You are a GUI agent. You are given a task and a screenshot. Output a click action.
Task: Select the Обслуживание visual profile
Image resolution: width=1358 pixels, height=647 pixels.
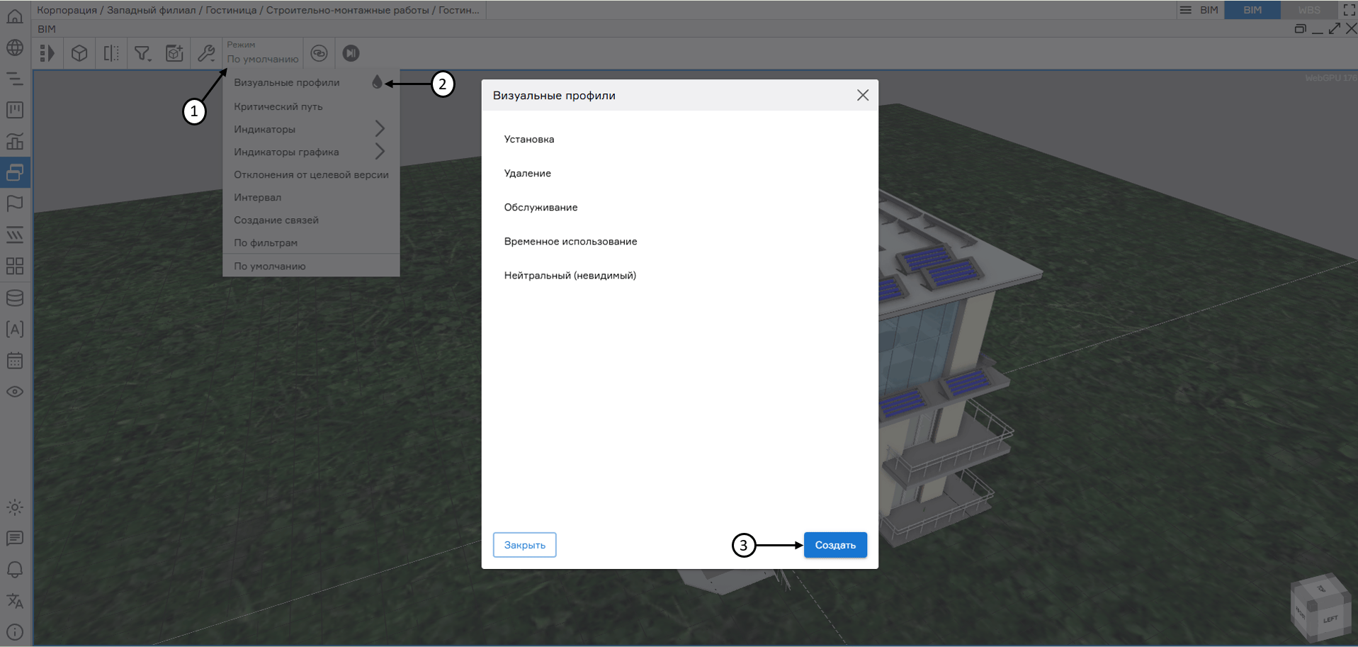point(540,207)
